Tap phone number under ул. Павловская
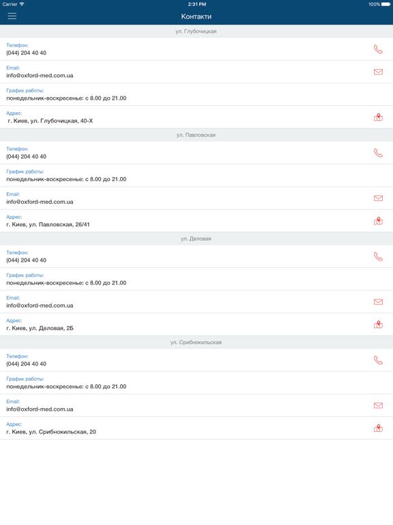This screenshot has height=525, width=393. coord(27,157)
